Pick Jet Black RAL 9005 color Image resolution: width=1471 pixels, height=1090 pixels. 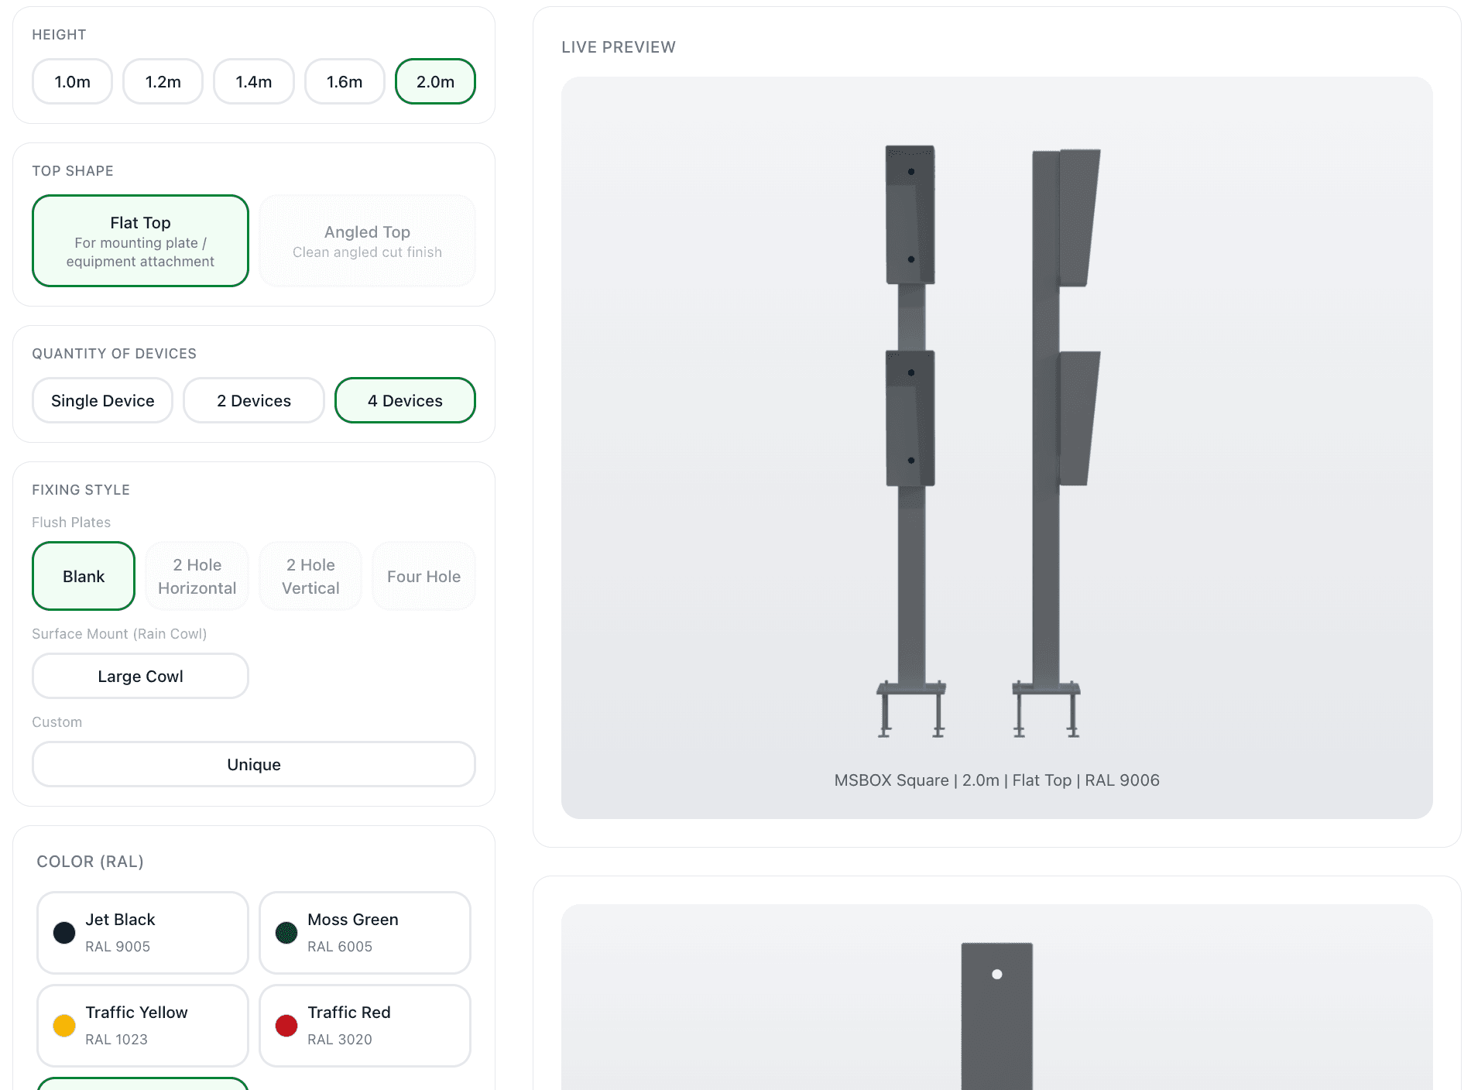142,933
